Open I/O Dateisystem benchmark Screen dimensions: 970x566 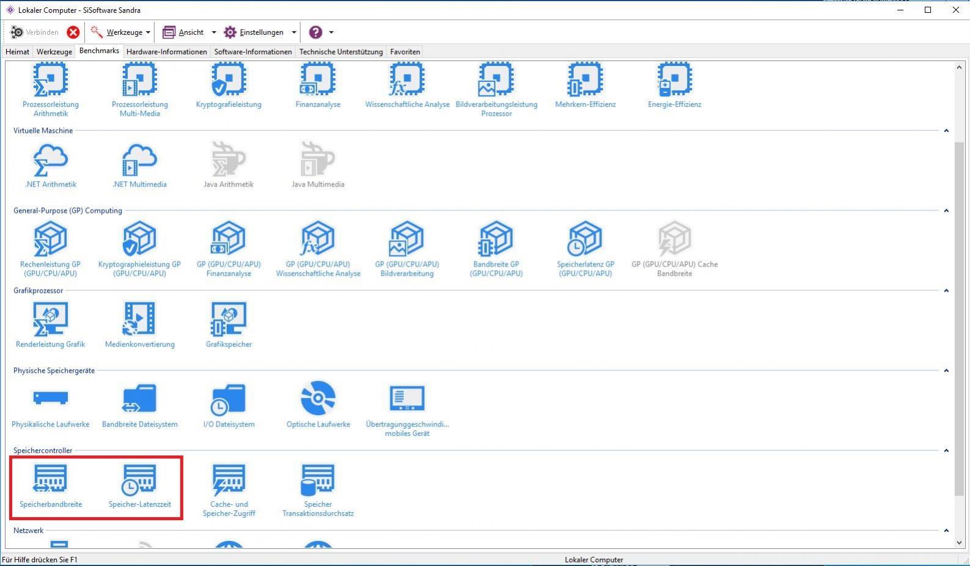(x=229, y=405)
